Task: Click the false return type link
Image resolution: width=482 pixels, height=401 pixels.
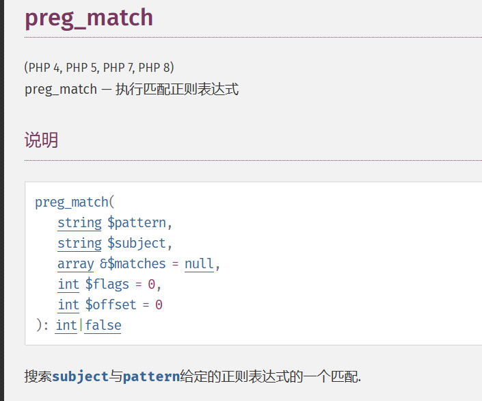Action: click(x=103, y=325)
